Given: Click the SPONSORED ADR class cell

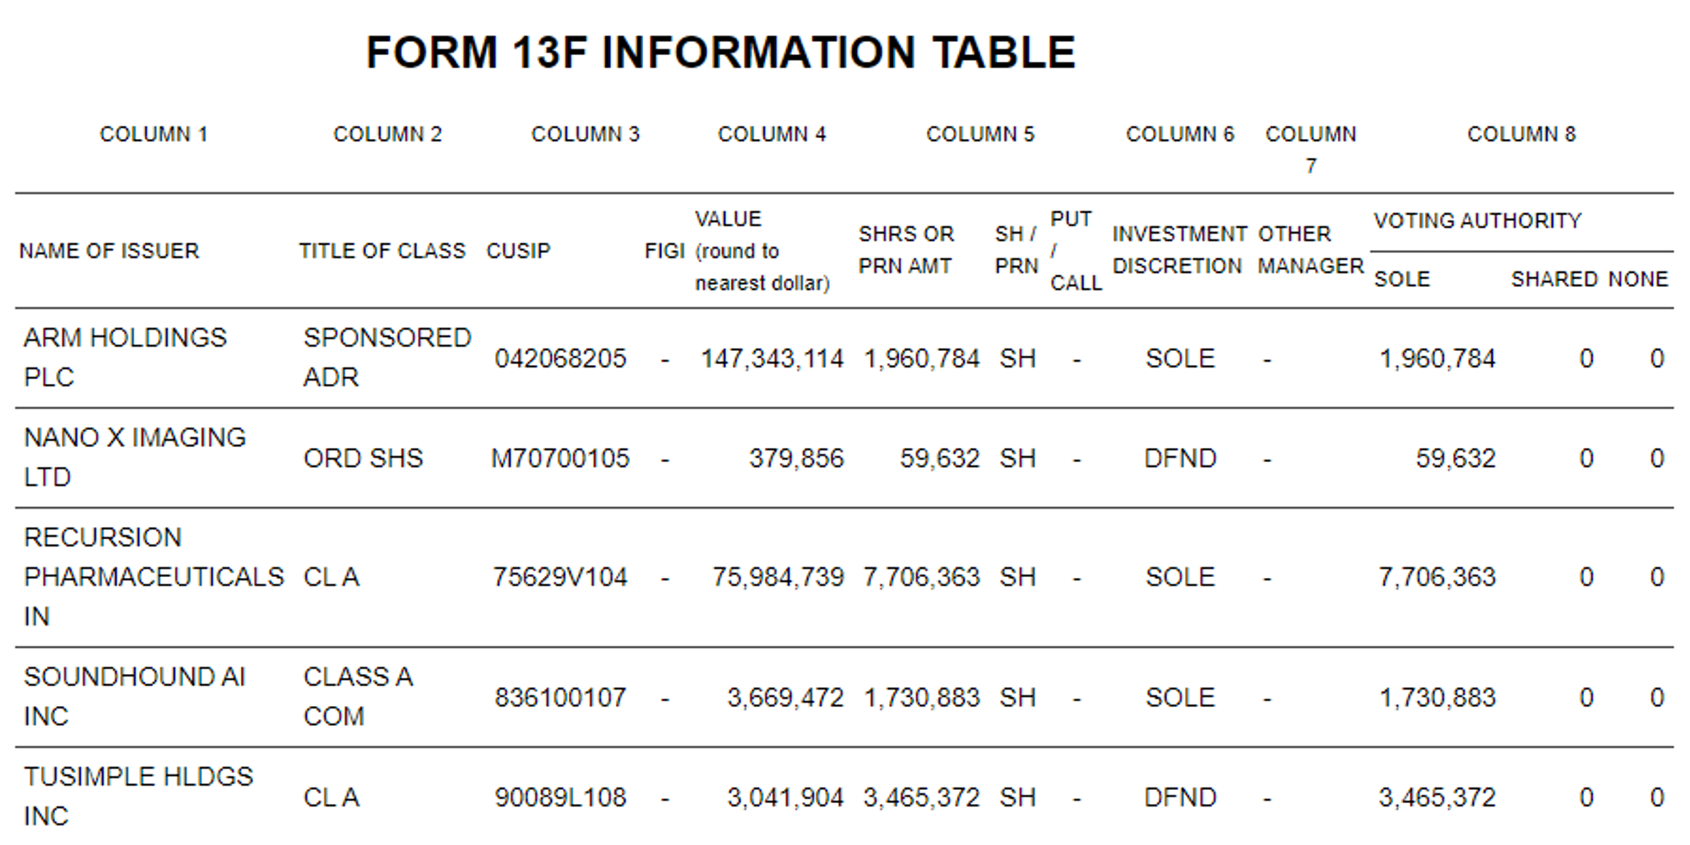Looking at the screenshot, I should 387,358.
